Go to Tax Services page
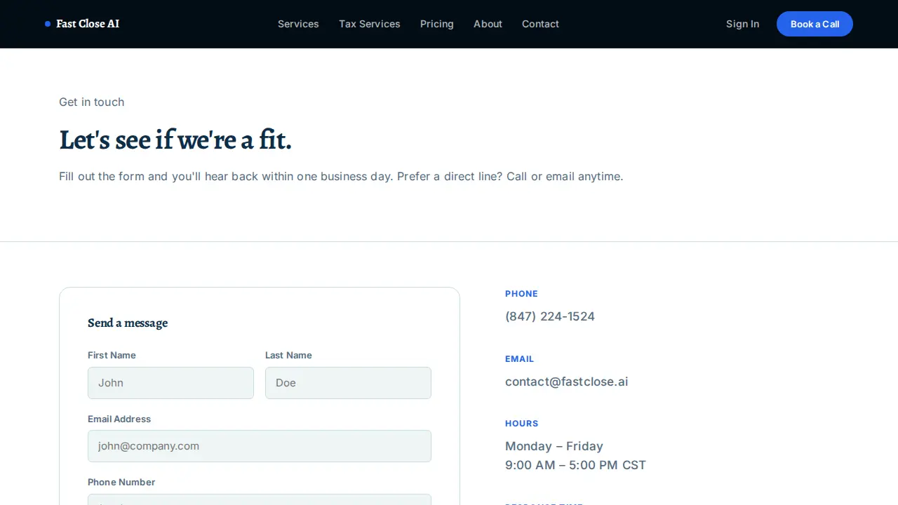The image size is (898, 505). [370, 24]
